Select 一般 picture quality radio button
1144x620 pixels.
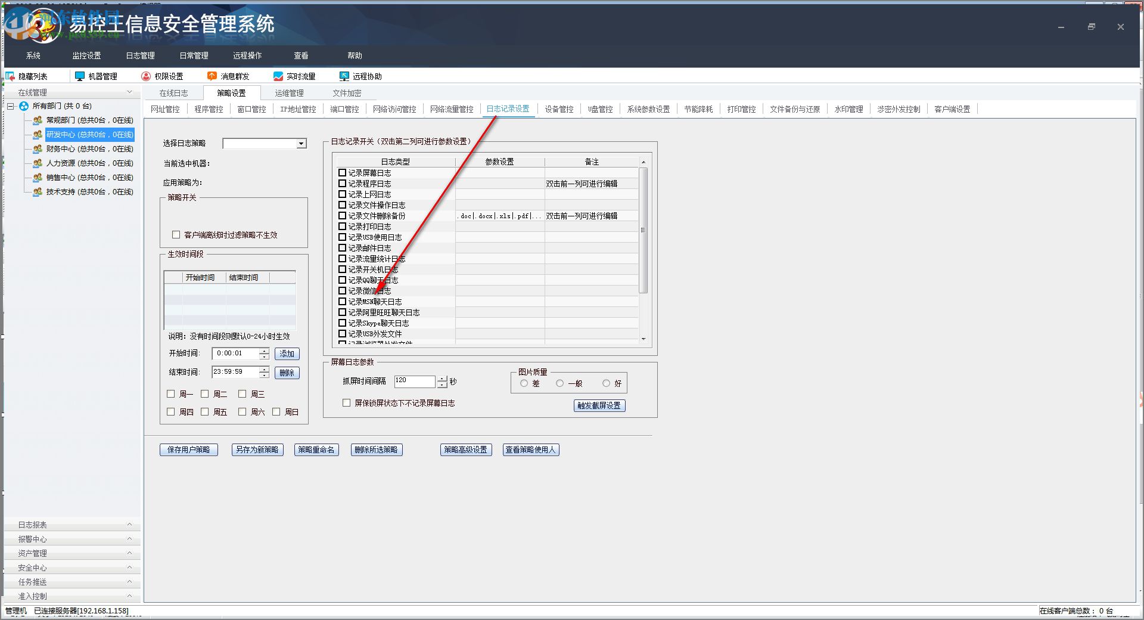click(559, 383)
